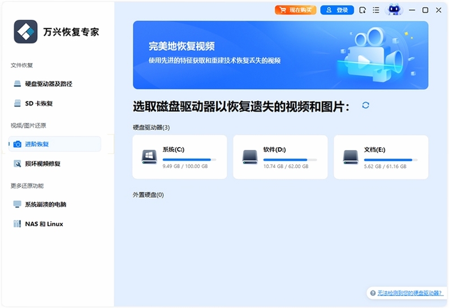Click the NAS server icon in the sidebar
Viewport: 449px width, 308px height.
click(x=18, y=224)
